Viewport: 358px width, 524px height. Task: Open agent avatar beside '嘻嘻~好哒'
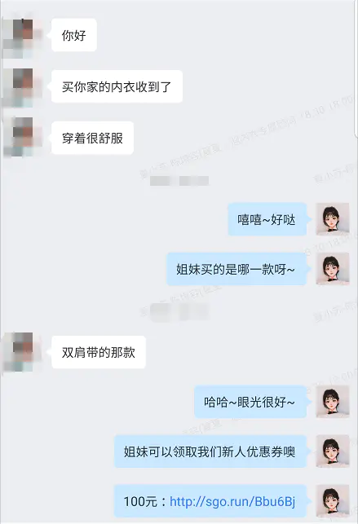coord(333,219)
